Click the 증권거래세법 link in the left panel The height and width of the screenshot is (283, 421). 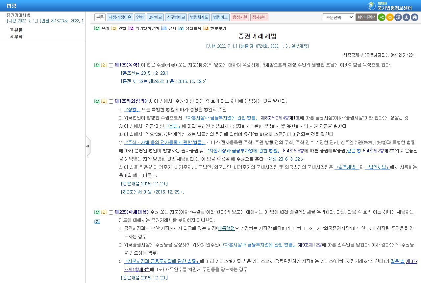pos(18,15)
